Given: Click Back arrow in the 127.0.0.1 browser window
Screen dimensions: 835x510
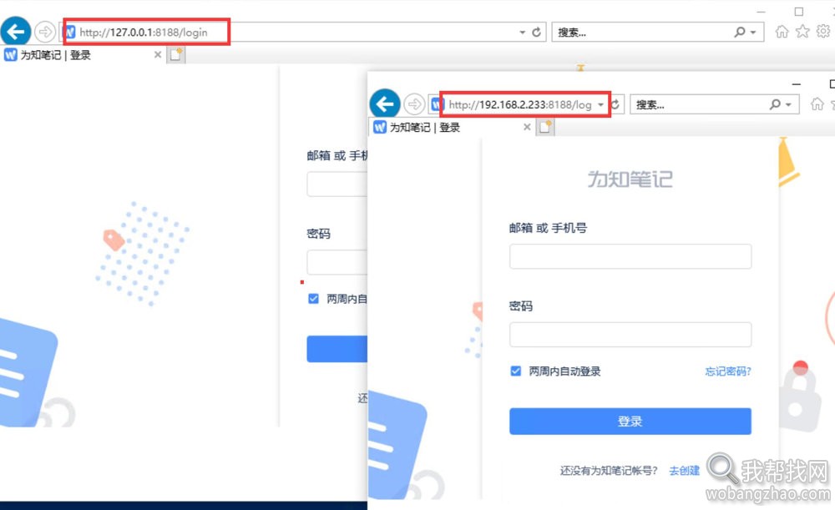Looking at the screenshot, I should coord(15,32).
